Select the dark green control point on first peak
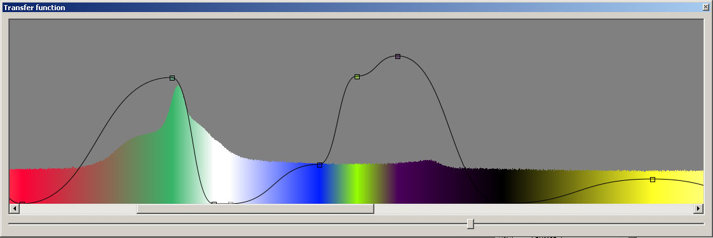The image size is (713, 238). pyautogui.click(x=172, y=78)
